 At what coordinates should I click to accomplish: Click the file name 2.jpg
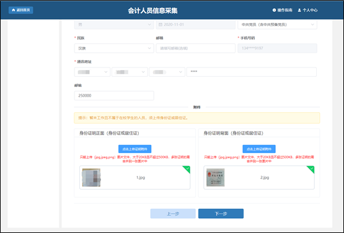click(265, 177)
